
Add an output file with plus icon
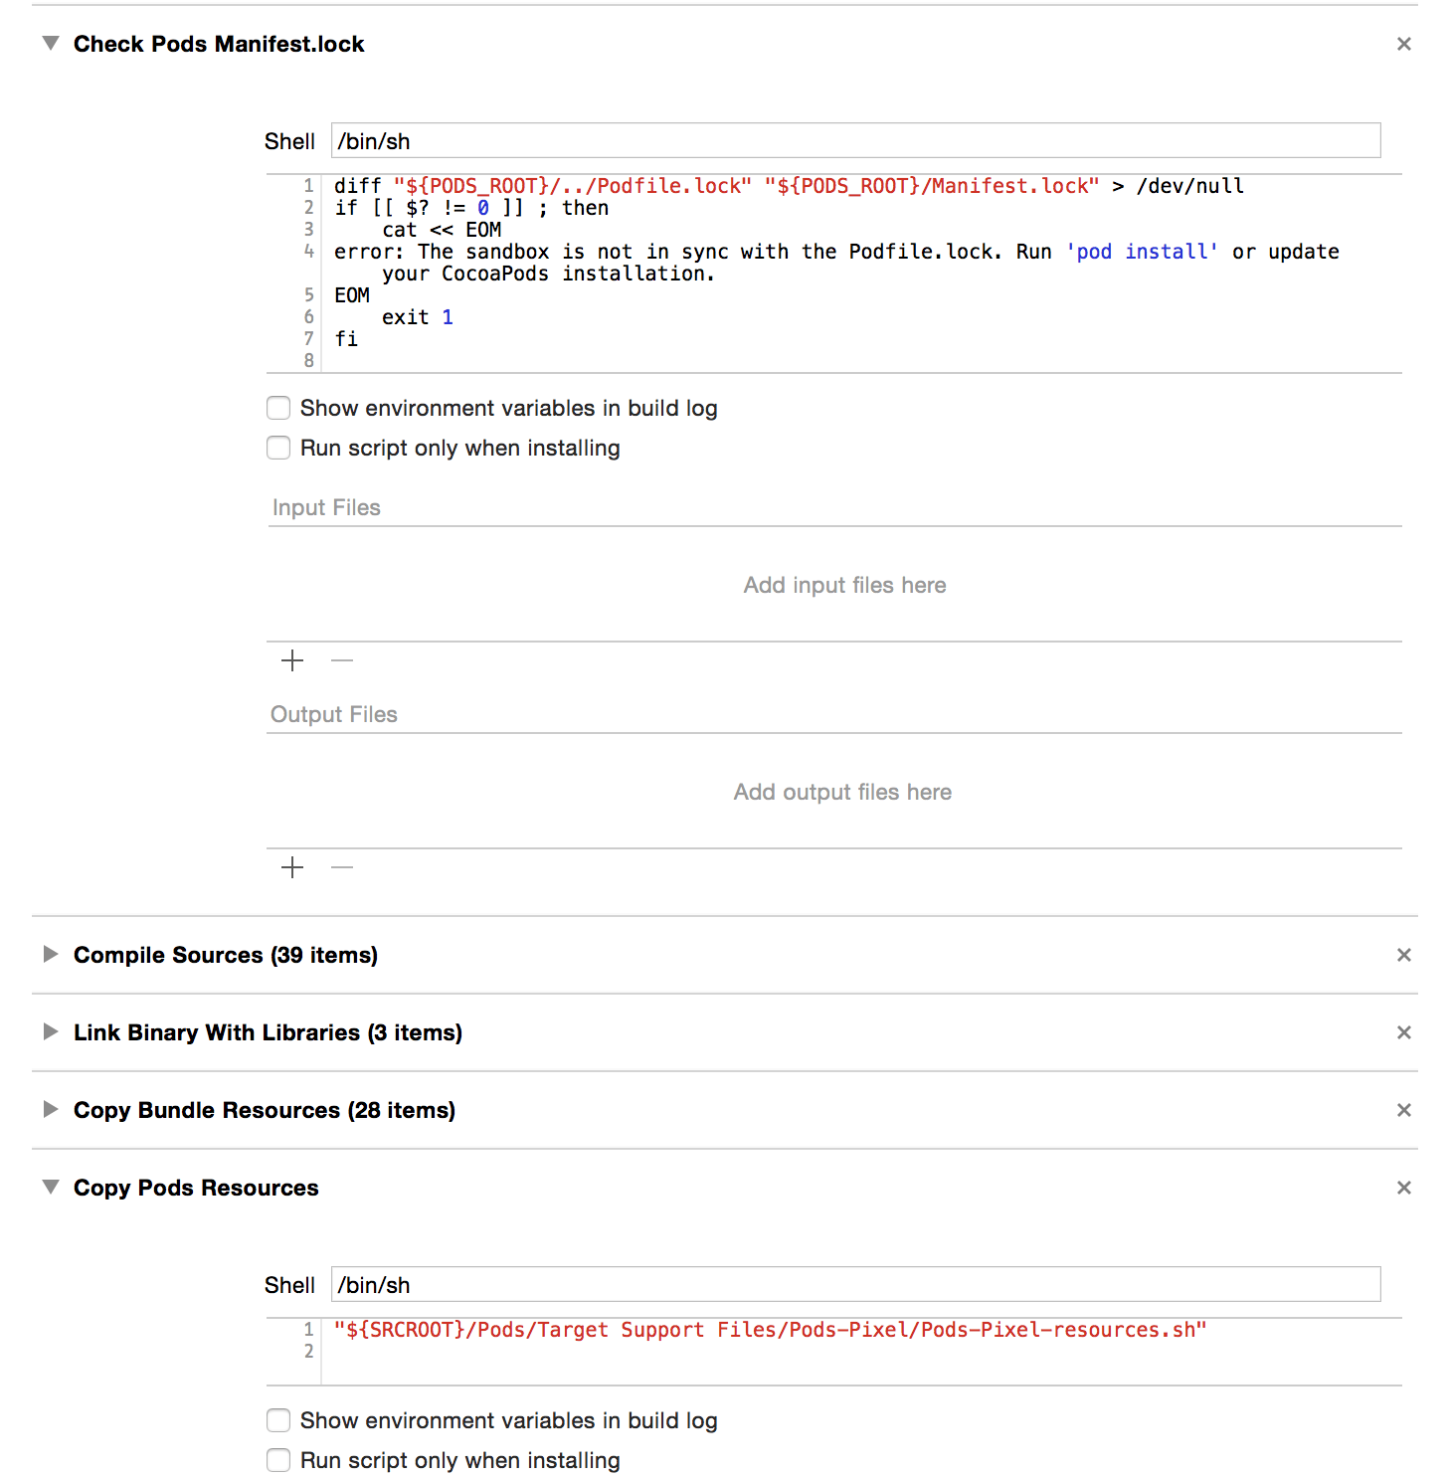[x=292, y=867]
